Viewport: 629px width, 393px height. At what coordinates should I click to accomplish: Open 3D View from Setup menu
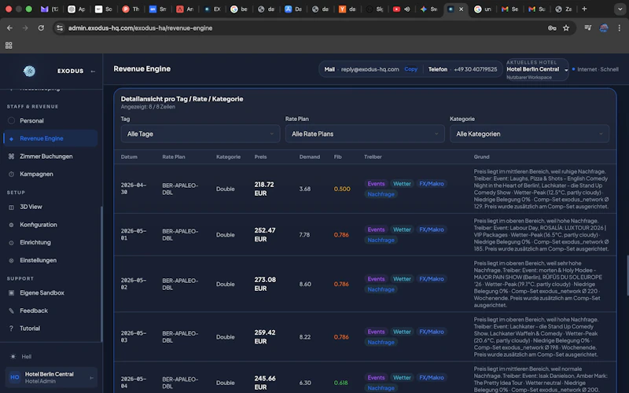[x=50, y=207]
